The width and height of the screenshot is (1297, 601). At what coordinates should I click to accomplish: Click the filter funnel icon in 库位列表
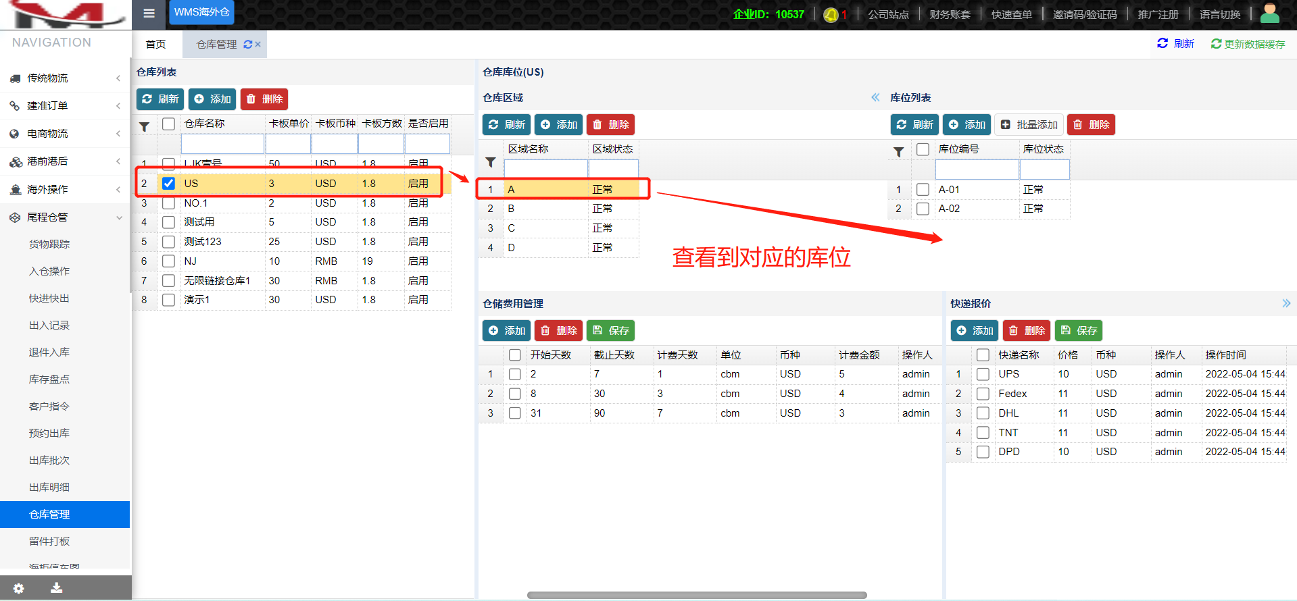[x=898, y=152]
